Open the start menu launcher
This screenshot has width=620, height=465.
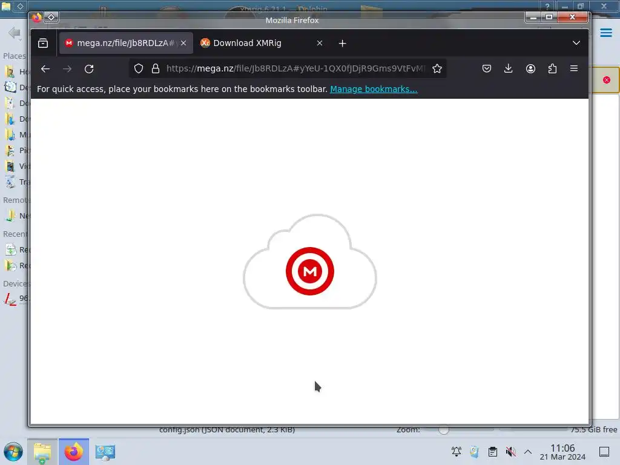point(13,452)
